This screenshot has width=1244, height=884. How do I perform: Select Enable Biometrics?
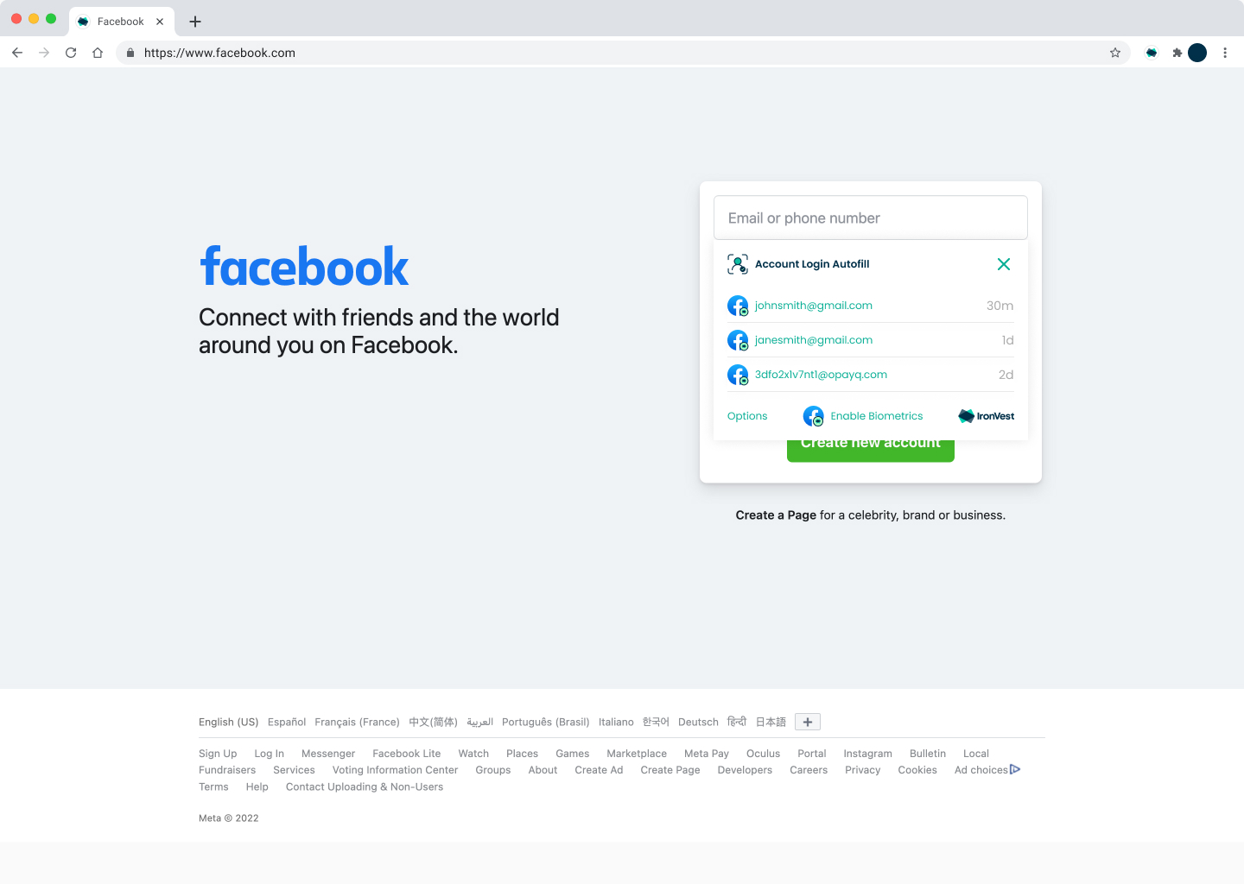pyautogui.click(x=877, y=416)
